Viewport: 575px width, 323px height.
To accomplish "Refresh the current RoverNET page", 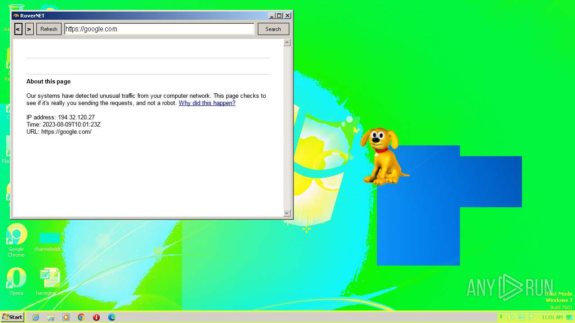I will pos(49,29).
